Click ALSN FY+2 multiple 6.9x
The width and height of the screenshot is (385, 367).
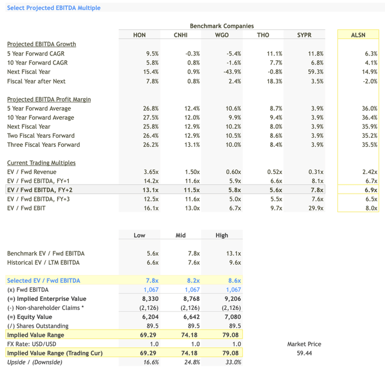coord(371,190)
